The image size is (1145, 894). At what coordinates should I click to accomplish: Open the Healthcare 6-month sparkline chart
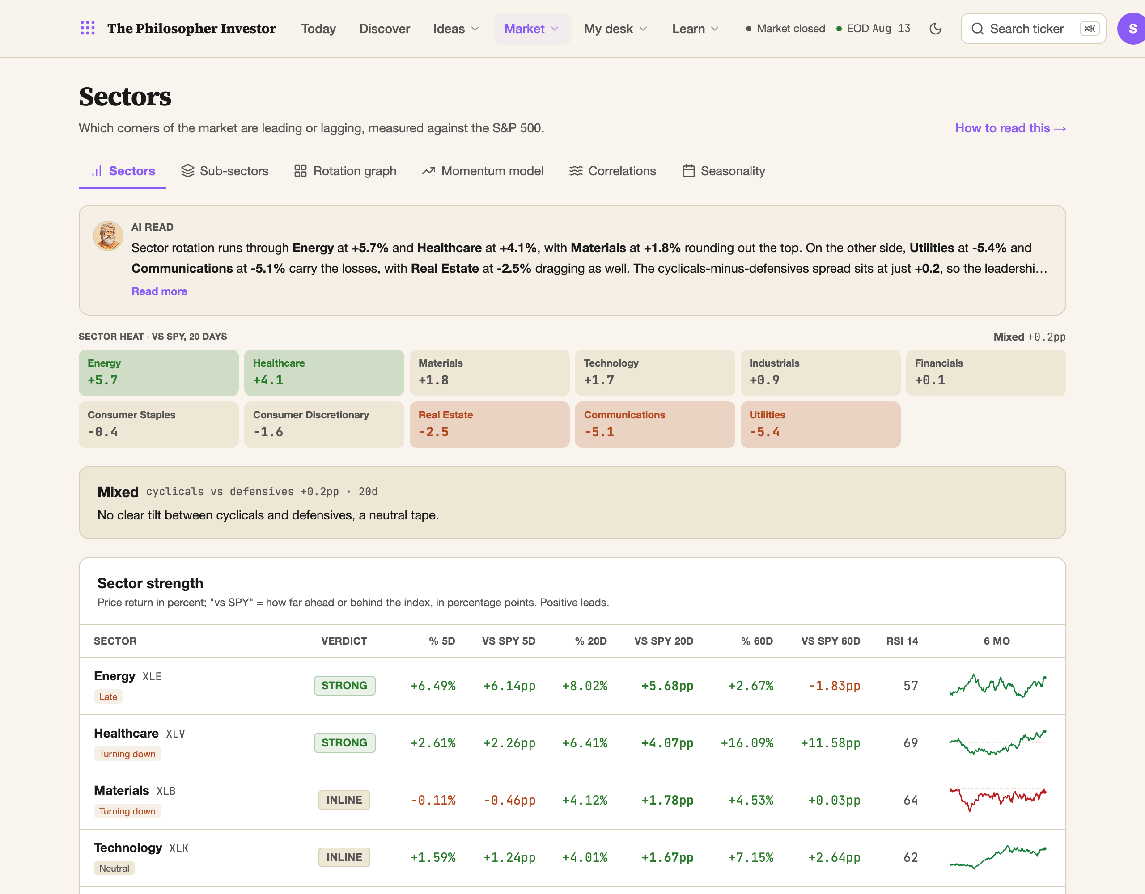[997, 743]
